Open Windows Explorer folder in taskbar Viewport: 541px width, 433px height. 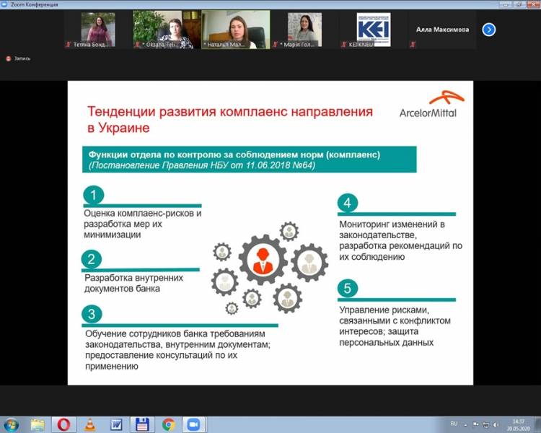(38, 424)
